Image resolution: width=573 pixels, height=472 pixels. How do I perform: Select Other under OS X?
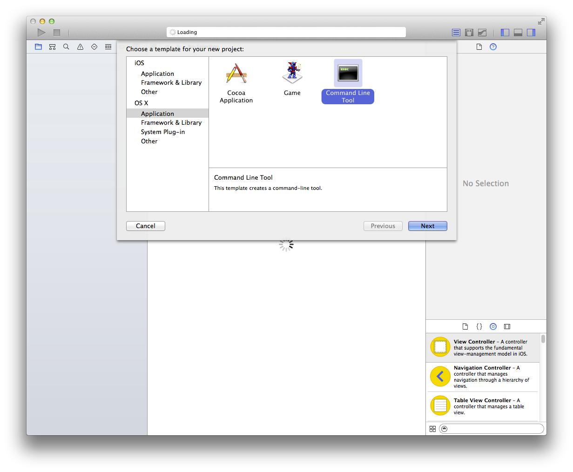coord(168,141)
